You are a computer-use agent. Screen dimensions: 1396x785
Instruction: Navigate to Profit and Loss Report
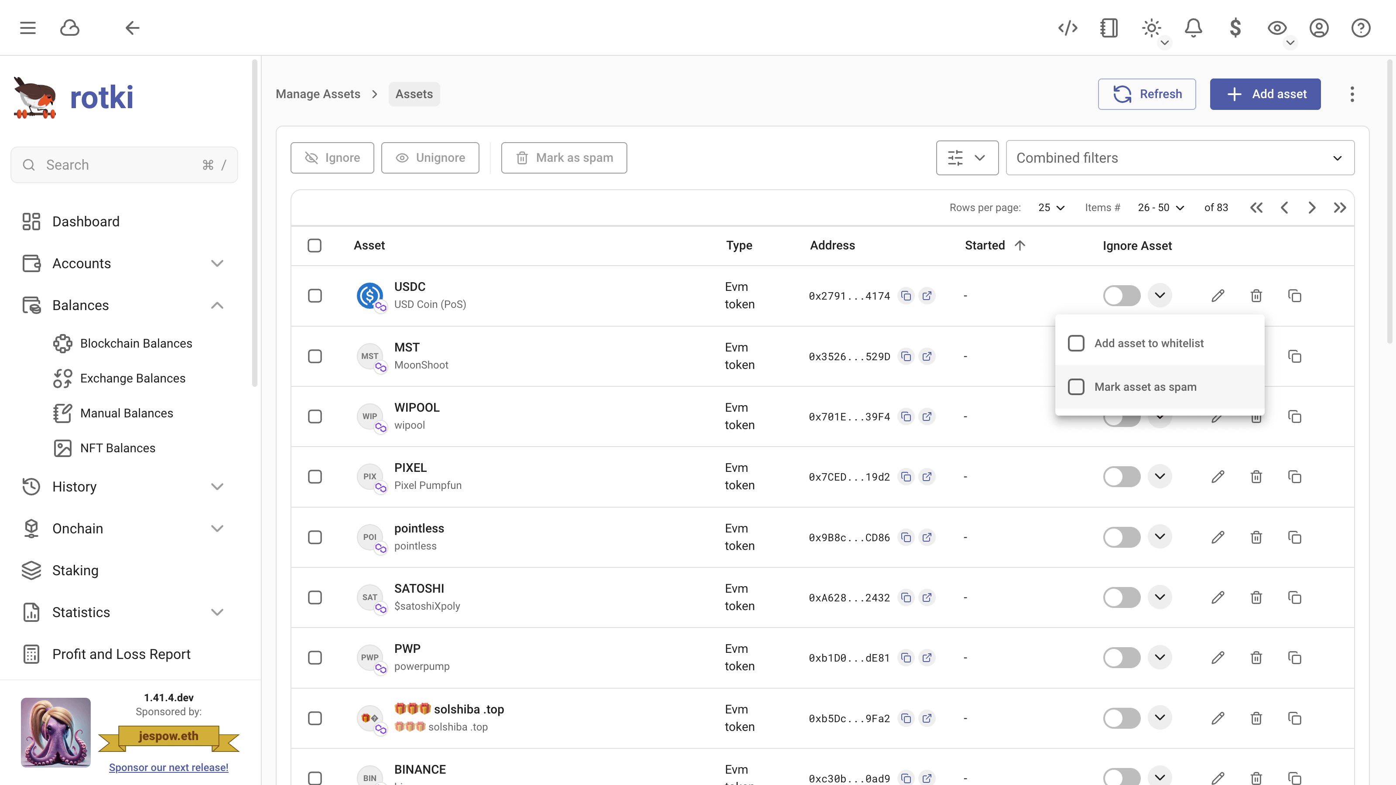(x=121, y=655)
